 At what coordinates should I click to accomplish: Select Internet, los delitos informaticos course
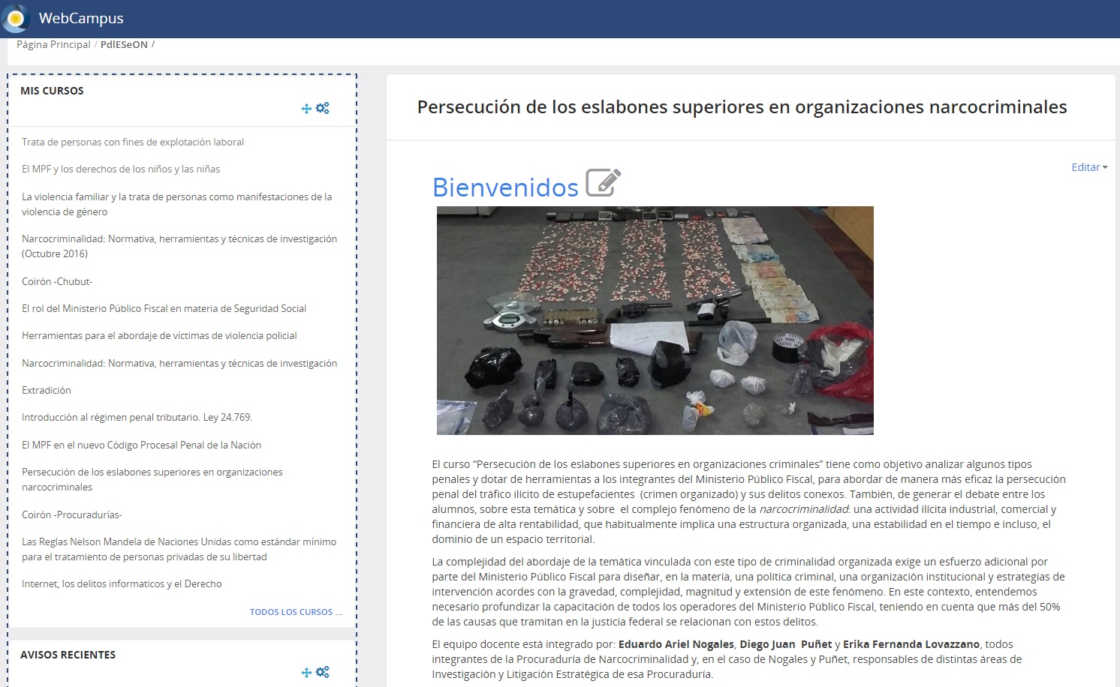[x=122, y=583]
